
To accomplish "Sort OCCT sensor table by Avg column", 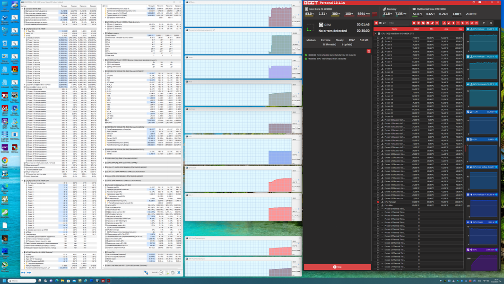I will pyautogui.click(x=446, y=29).
